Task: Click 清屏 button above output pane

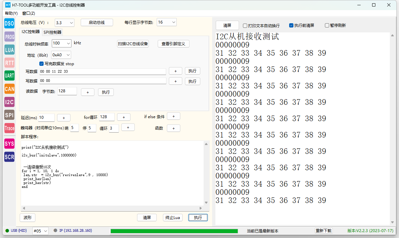Action: (x=227, y=25)
